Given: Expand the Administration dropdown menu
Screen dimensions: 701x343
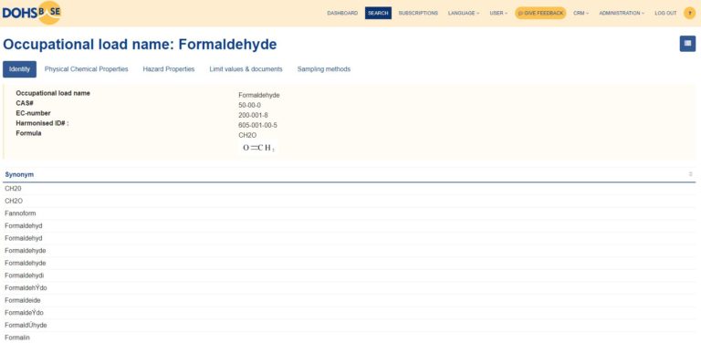Looking at the screenshot, I should (622, 13).
